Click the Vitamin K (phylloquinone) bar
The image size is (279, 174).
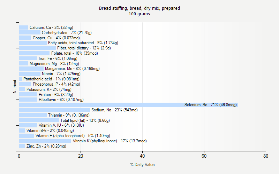click(x=45, y=141)
